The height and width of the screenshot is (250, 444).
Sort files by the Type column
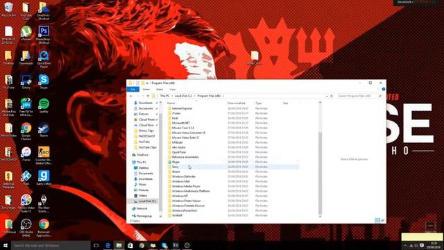click(x=259, y=103)
